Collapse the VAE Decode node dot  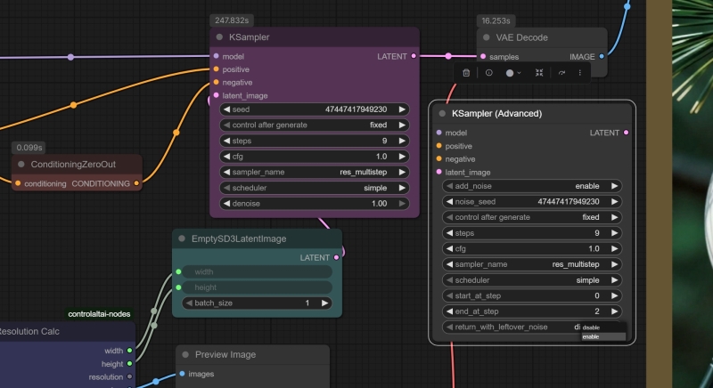484,37
